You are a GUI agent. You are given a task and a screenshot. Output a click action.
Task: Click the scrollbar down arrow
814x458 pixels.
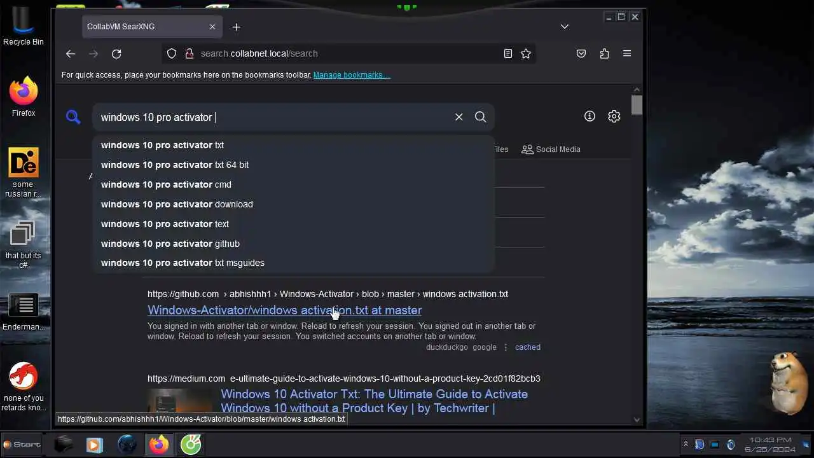point(637,420)
